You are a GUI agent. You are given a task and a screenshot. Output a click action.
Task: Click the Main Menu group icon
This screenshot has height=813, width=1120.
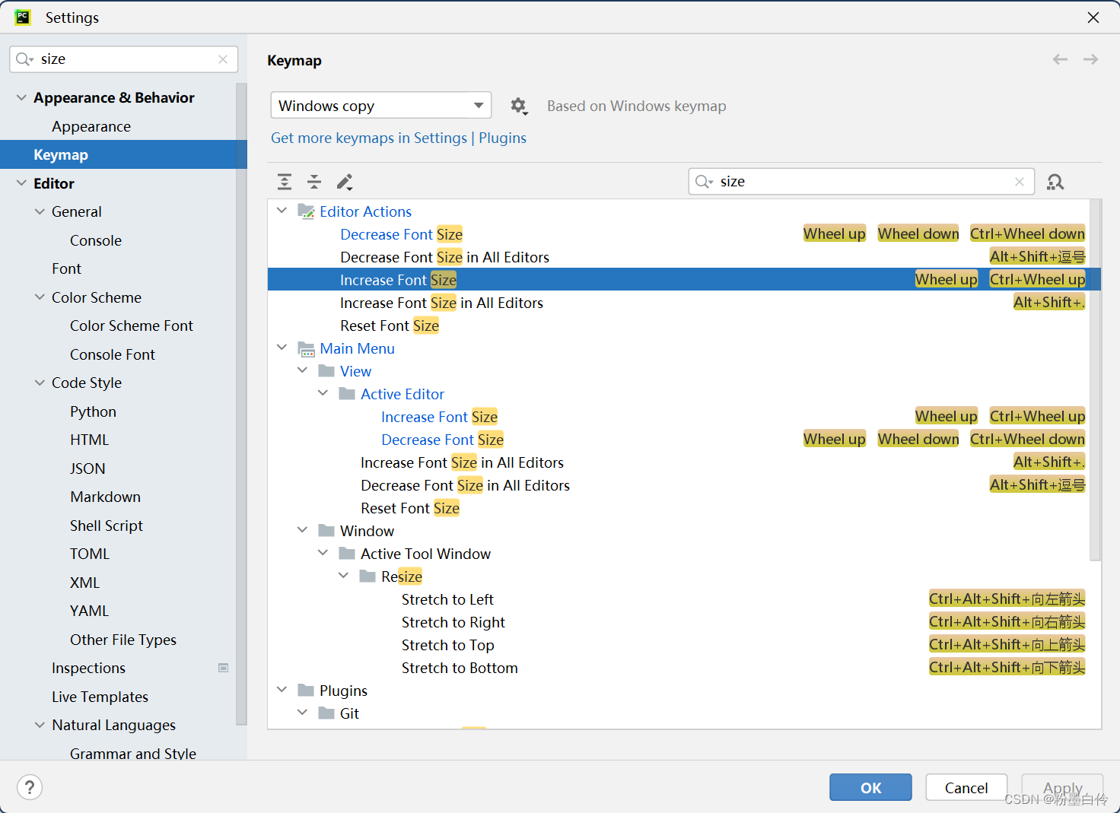(306, 349)
